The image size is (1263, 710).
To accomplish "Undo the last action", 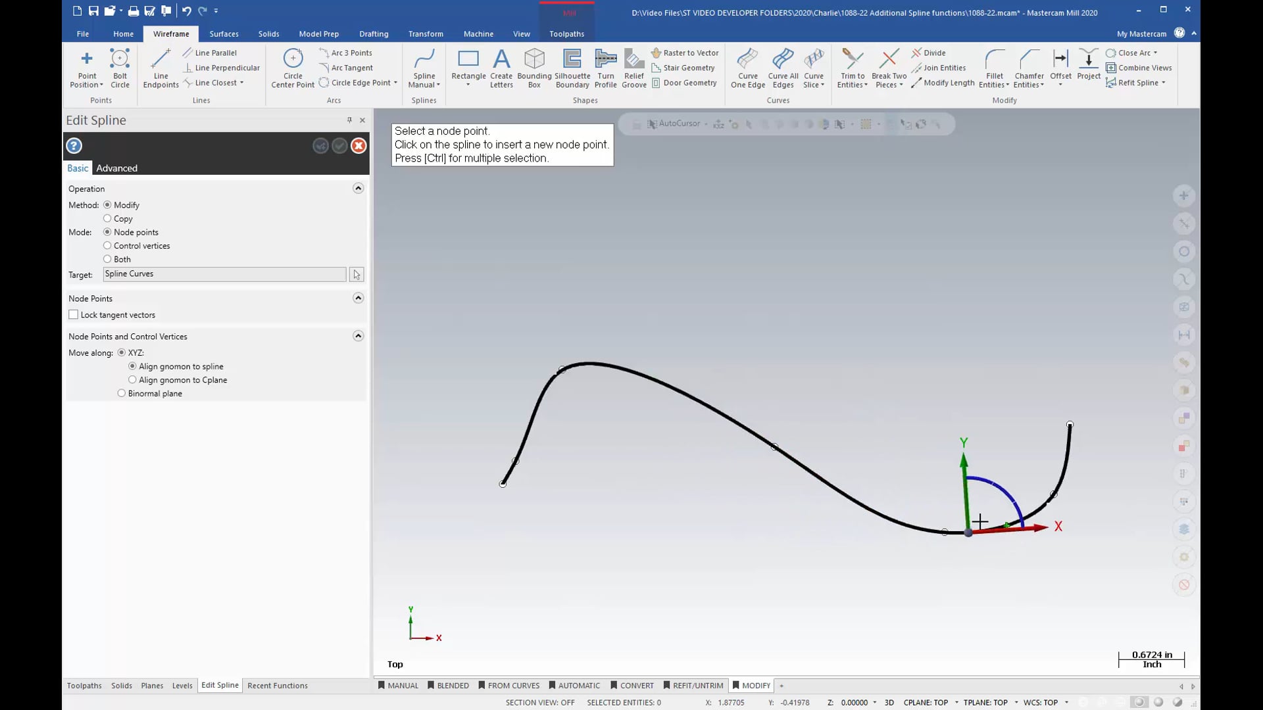I will pos(186,11).
